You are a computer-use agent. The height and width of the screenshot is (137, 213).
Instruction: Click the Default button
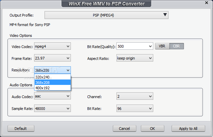click(x=21, y=129)
